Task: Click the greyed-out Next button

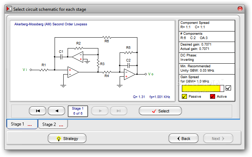Action: coord(218,138)
